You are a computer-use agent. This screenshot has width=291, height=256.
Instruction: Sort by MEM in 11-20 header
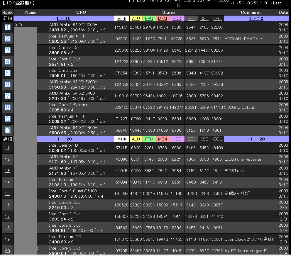[163, 139]
